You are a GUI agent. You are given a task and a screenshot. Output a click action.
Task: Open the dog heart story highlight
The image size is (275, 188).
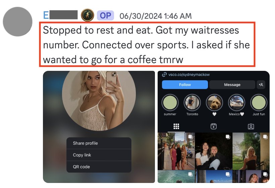tap(214, 103)
